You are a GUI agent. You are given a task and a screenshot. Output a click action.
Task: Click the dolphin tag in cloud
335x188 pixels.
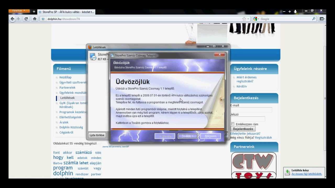[63, 173]
